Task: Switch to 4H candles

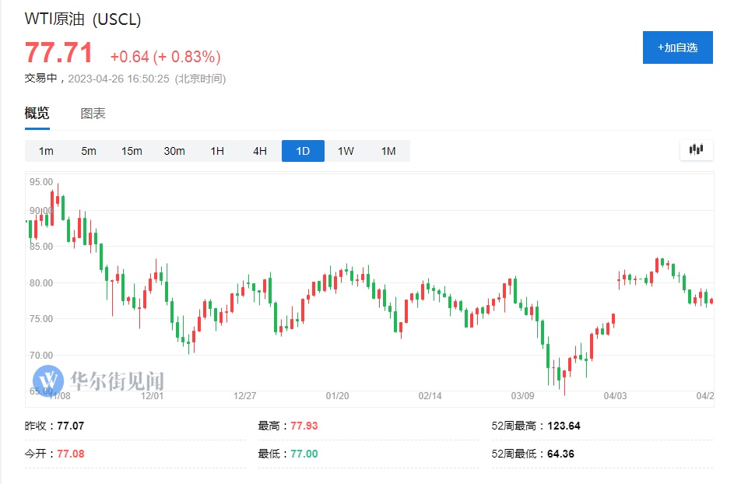Action: tap(260, 151)
